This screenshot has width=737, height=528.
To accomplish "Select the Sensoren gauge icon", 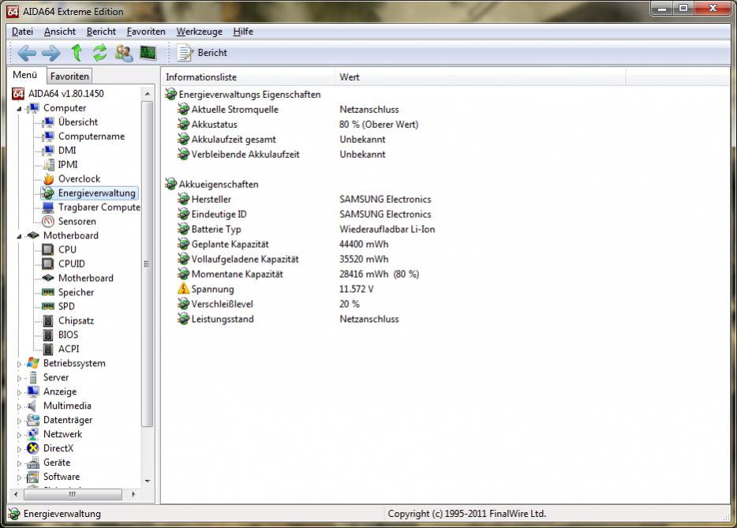I will (48, 222).
